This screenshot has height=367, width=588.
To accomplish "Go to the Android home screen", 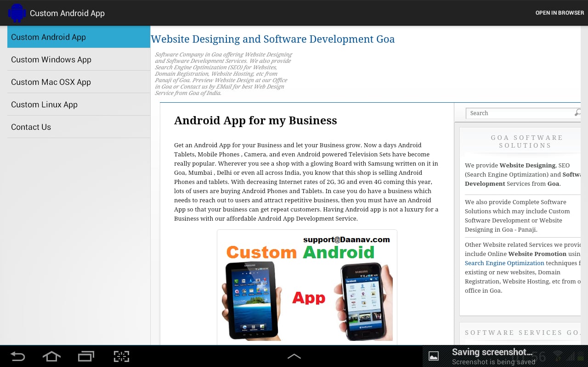I will coord(51,356).
